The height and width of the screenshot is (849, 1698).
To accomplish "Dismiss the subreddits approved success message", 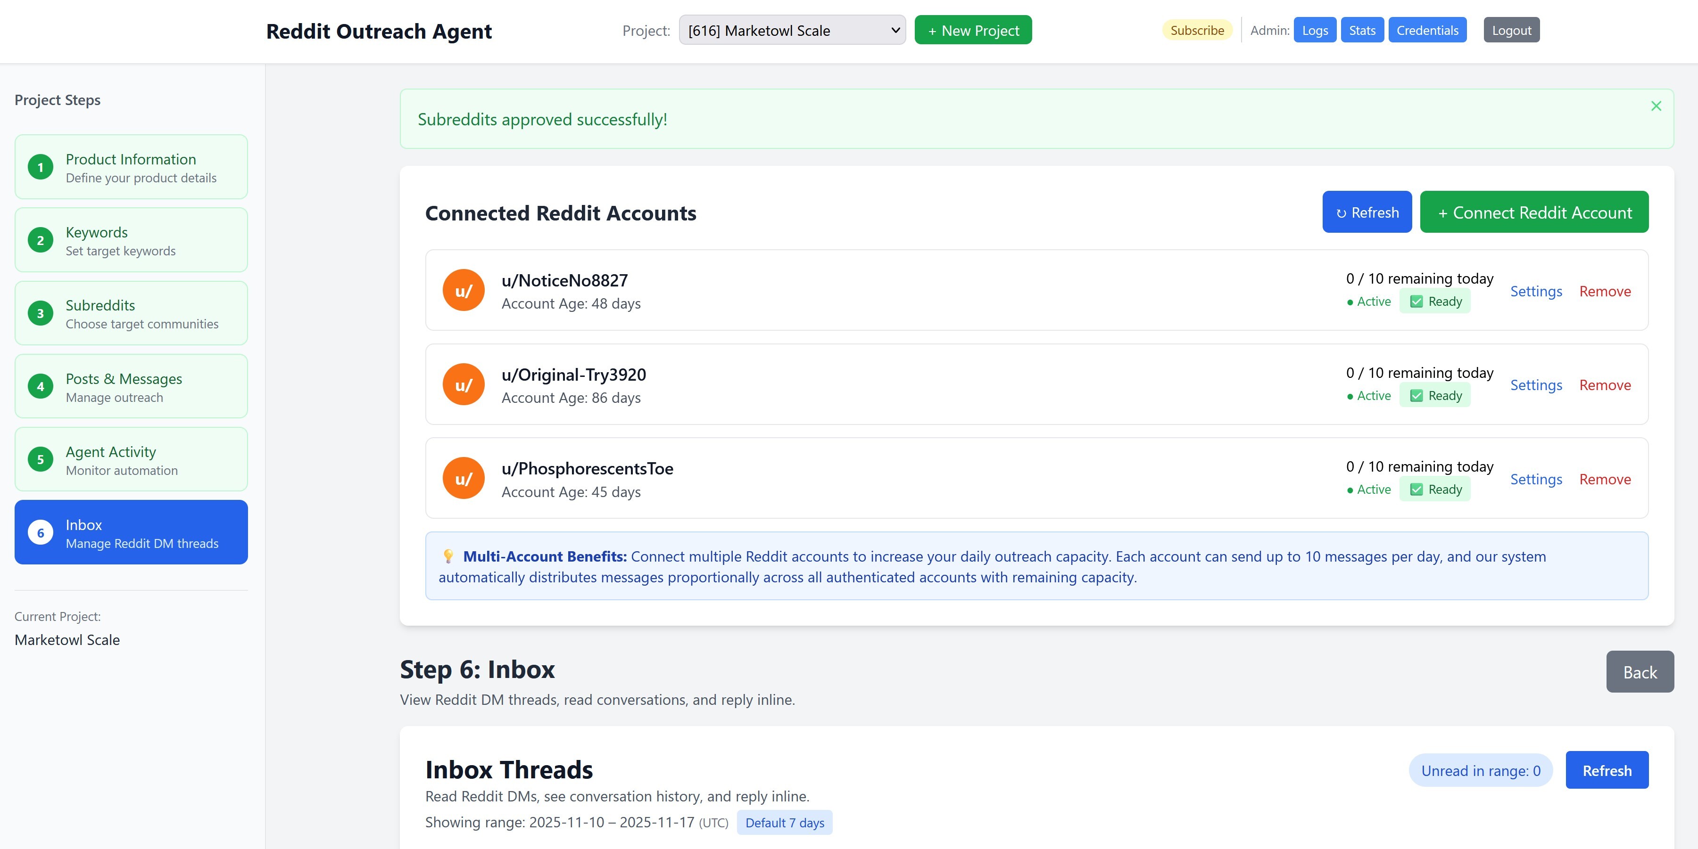I will pyautogui.click(x=1656, y=106).
